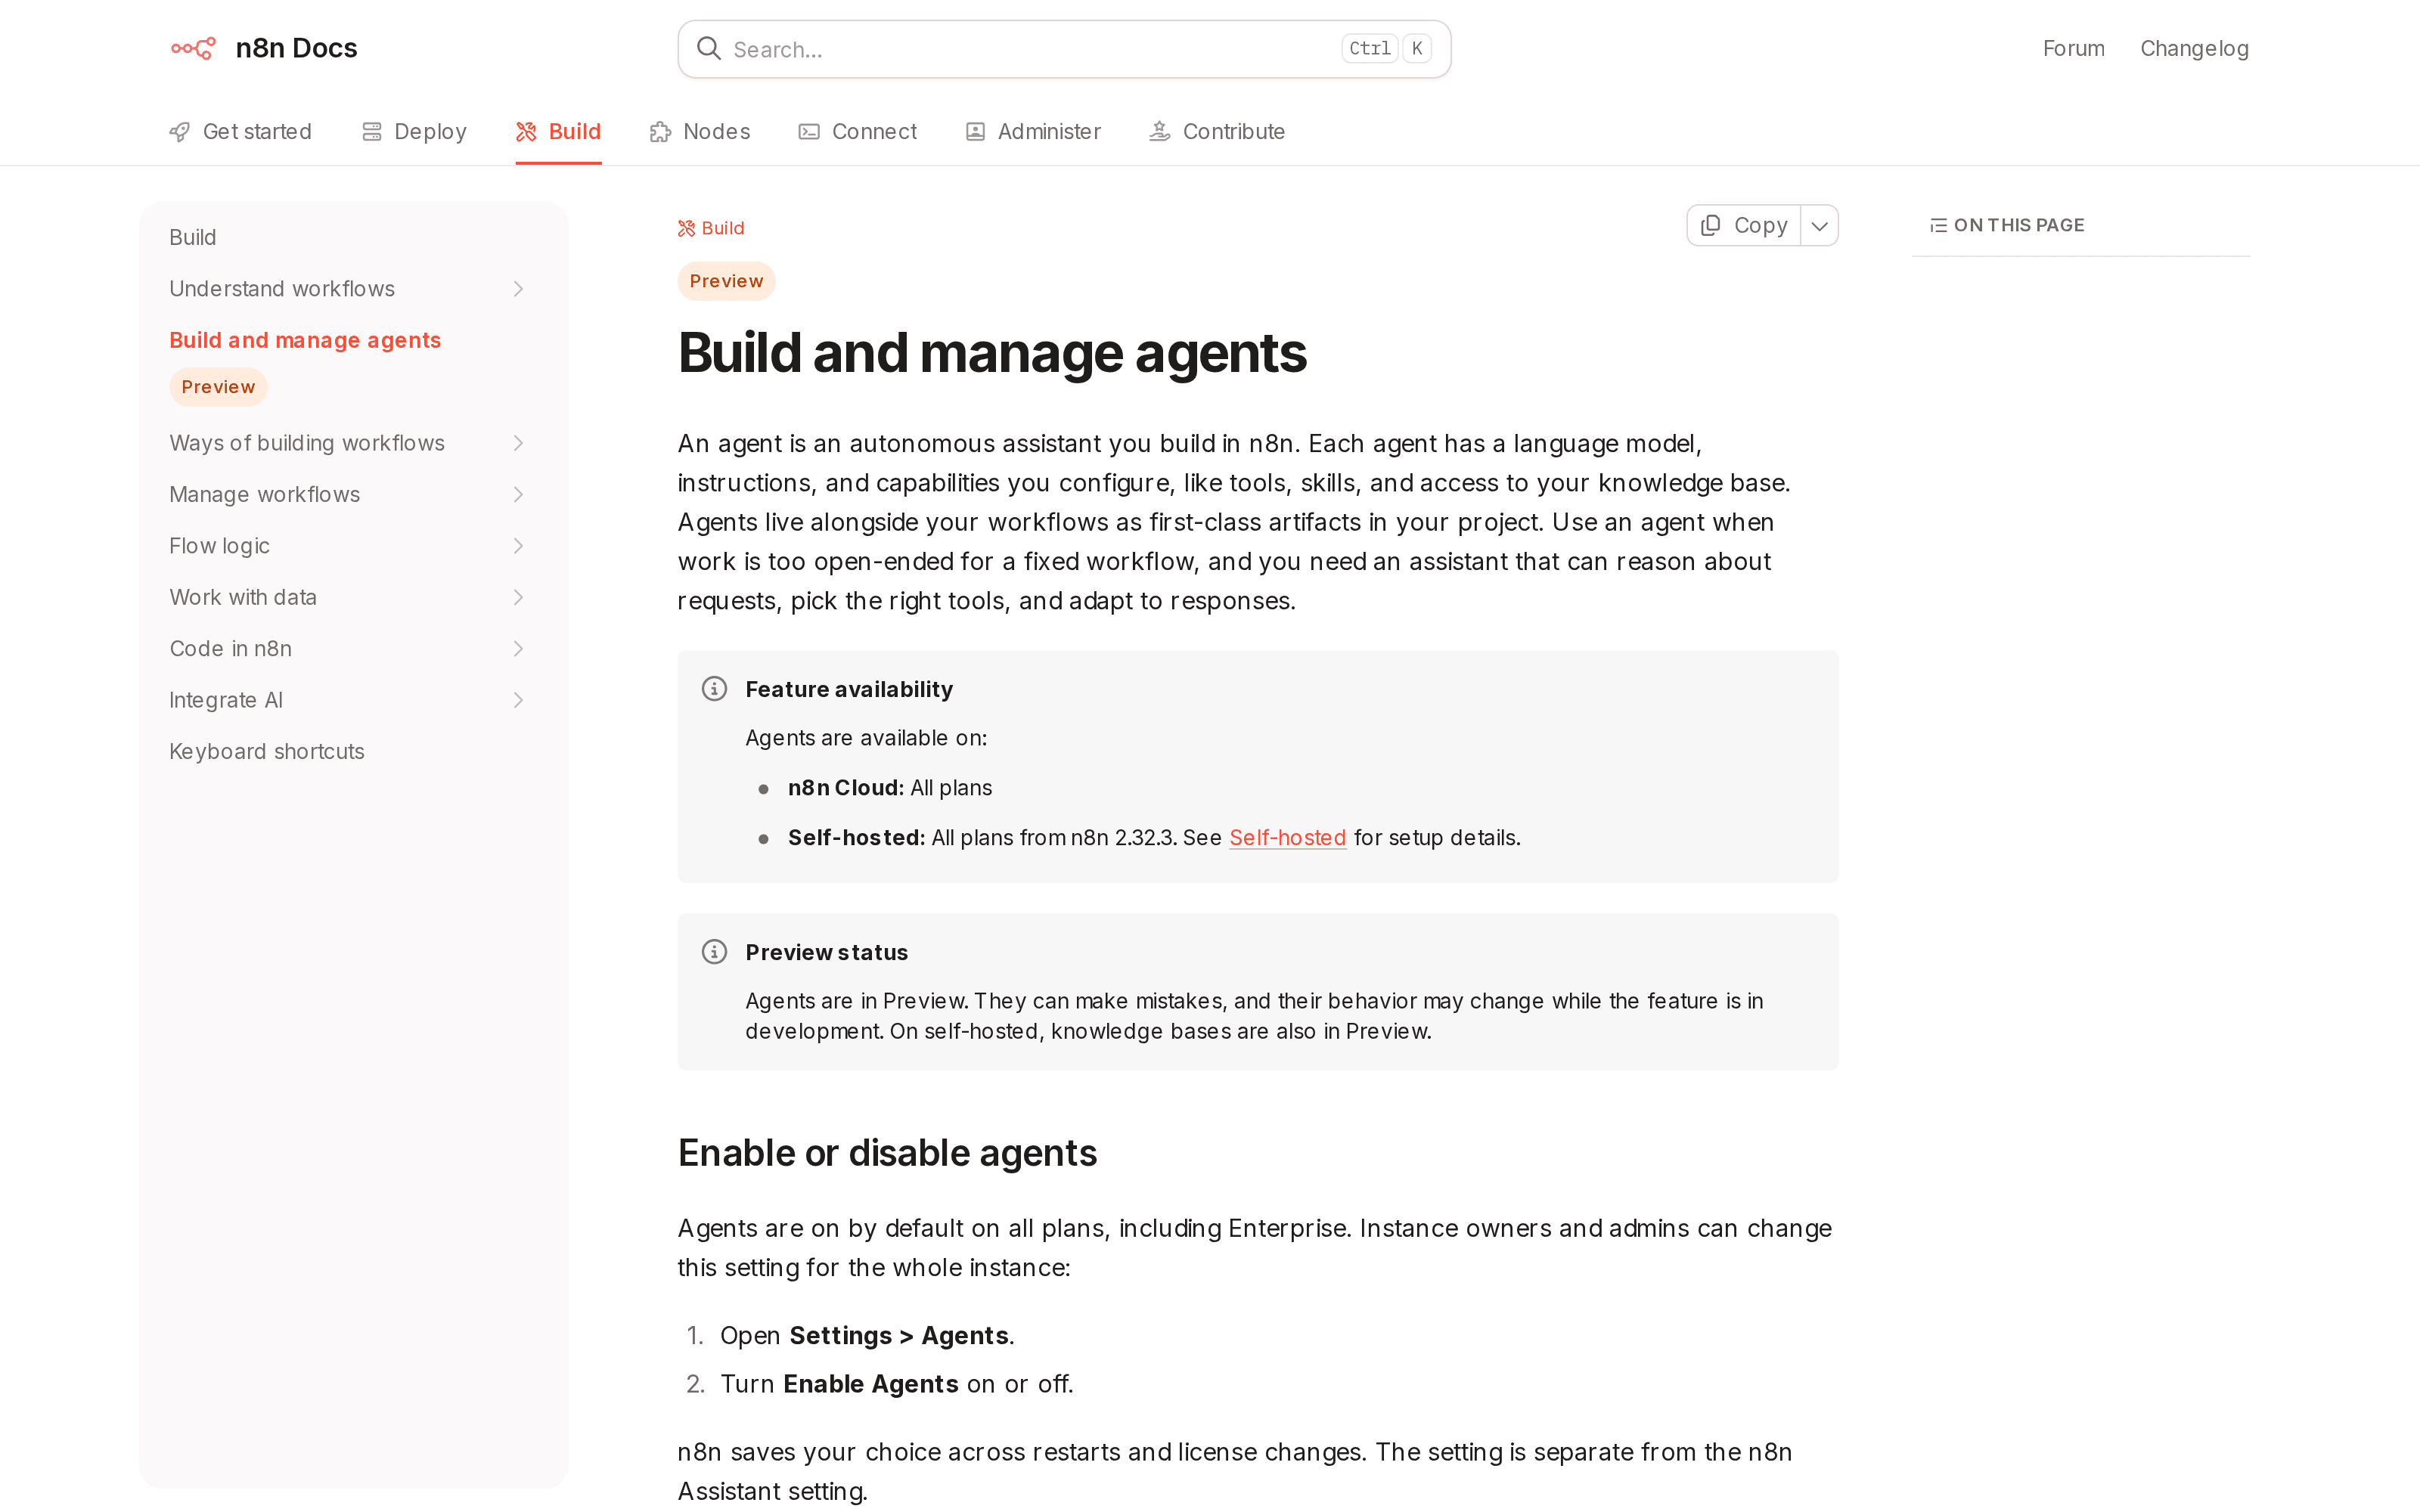This screenshot has height=1512, width=2420.
Task: Expand Work with data chevron
Action: click(x=518, y=597)
